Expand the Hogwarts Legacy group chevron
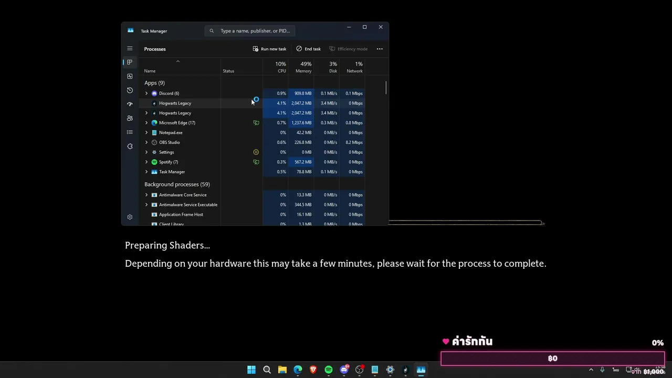 (146, 113)
